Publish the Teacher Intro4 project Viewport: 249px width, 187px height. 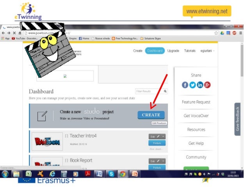pos(157,143)
